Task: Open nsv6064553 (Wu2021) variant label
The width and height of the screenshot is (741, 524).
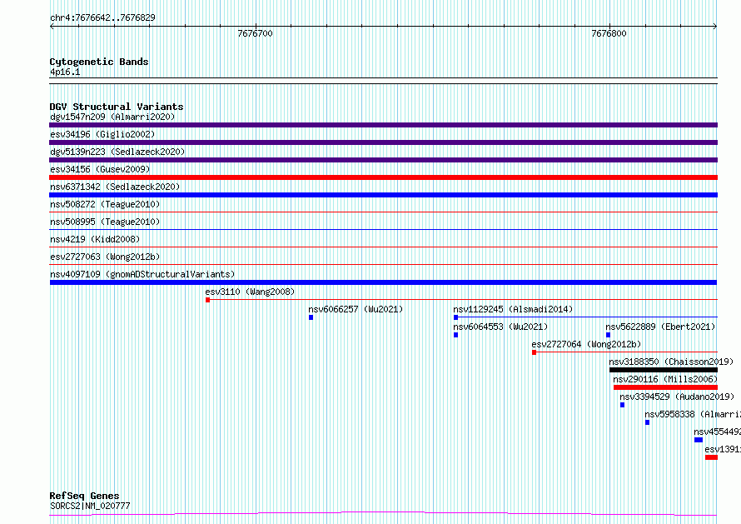Action: click(501, 327)
